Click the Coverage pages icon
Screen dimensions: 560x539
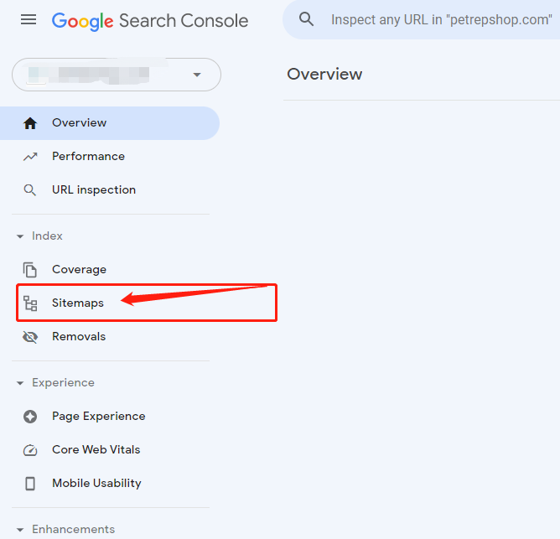pyautogui.click(x=30, y=270)
